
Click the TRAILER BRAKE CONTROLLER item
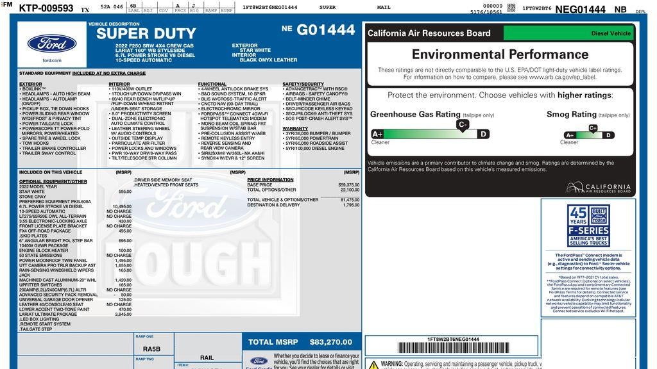(54, 149)
